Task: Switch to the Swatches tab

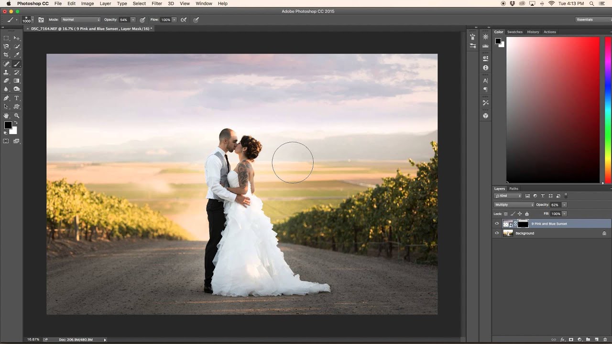Action: [x=515, y=32]
